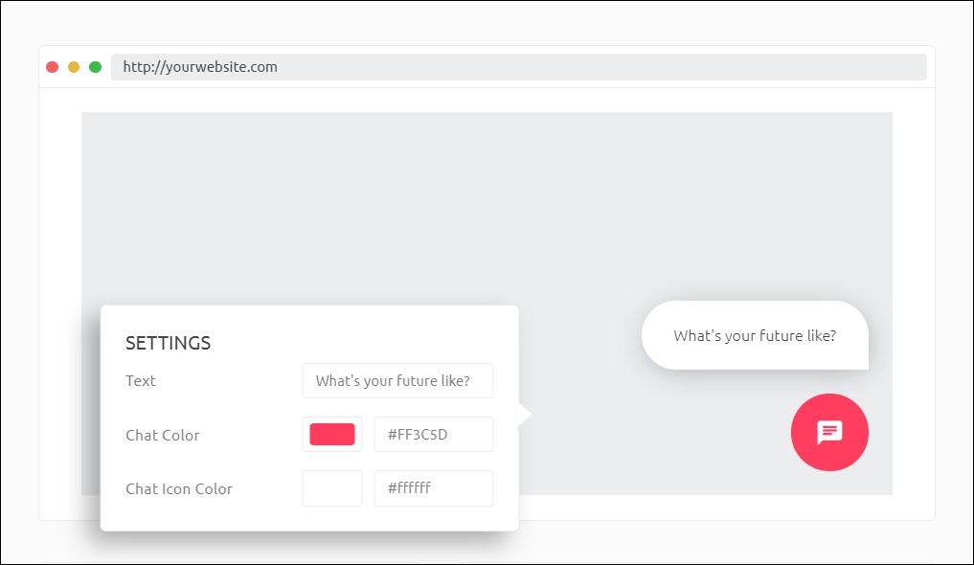The height and width of the screenshot is (565, 974).
Task: Click the SETTINGS heading
Action: (169, 343)
